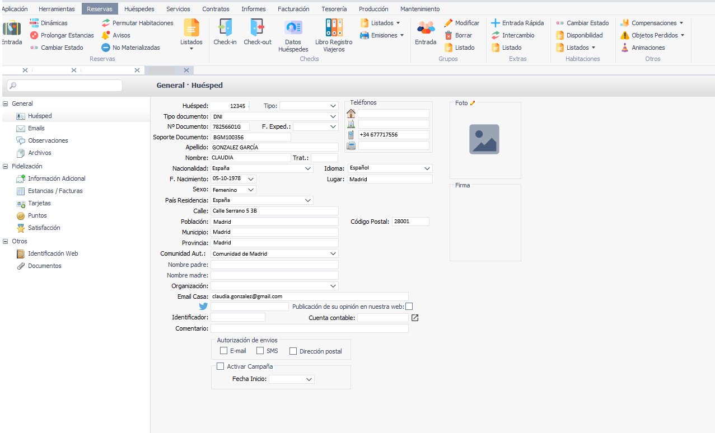Open the Tesorería menu tab
The image size is (715, 433).
(x=334, y=9)
